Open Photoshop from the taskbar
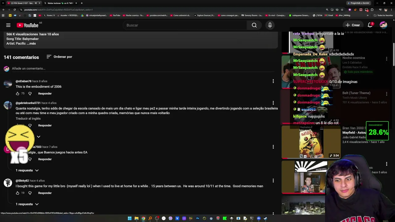 (197, 219)
